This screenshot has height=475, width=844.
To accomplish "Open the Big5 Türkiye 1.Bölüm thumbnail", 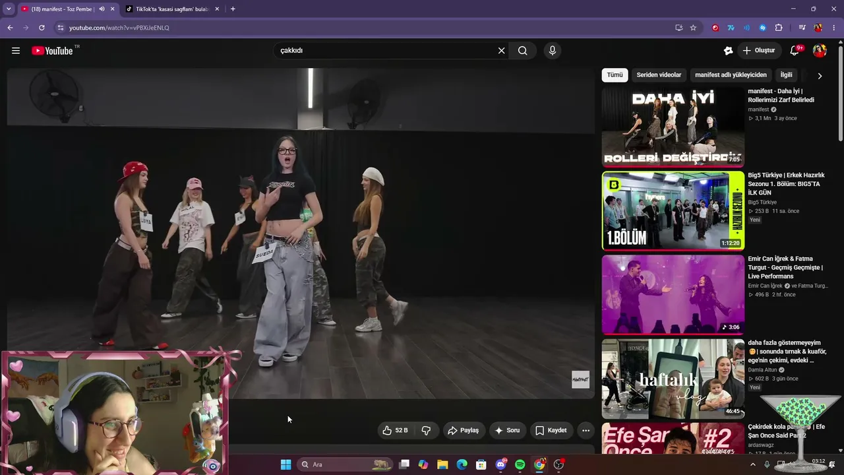I will (673, 211).
